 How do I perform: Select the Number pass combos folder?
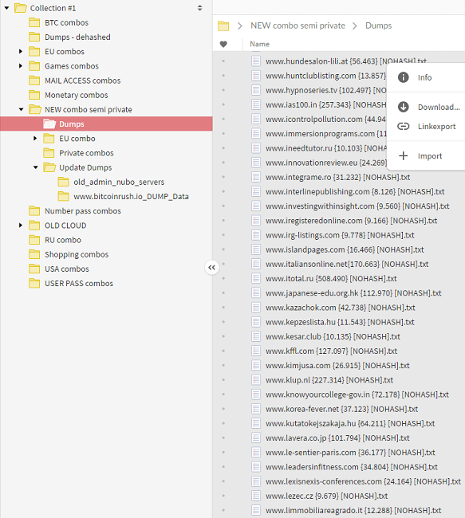click(83, 211)
